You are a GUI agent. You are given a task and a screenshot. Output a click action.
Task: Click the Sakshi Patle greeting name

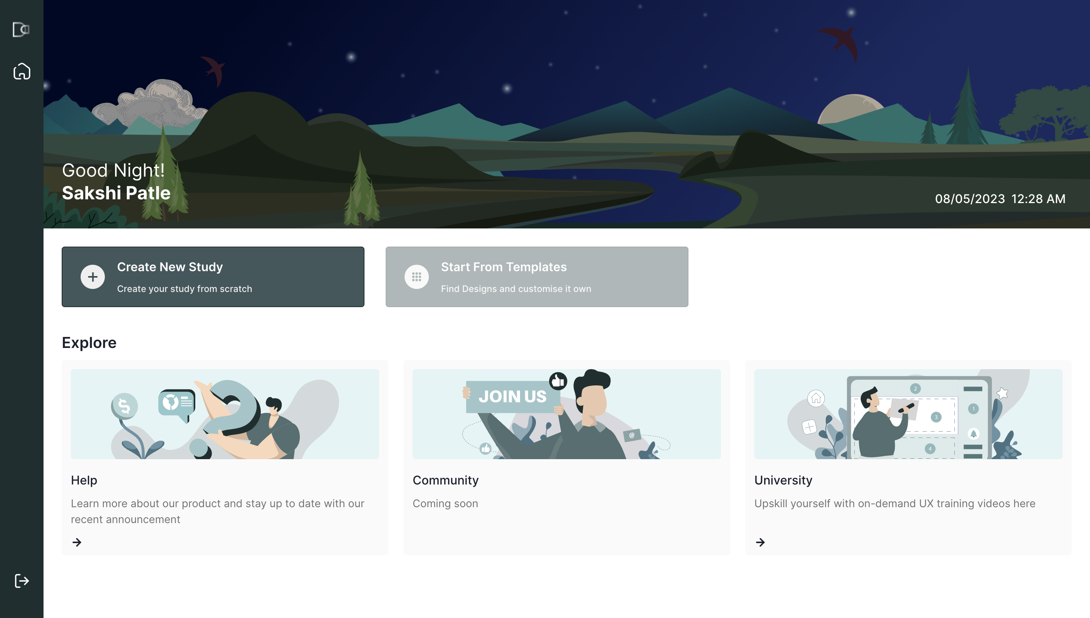[x=116, y=193]
